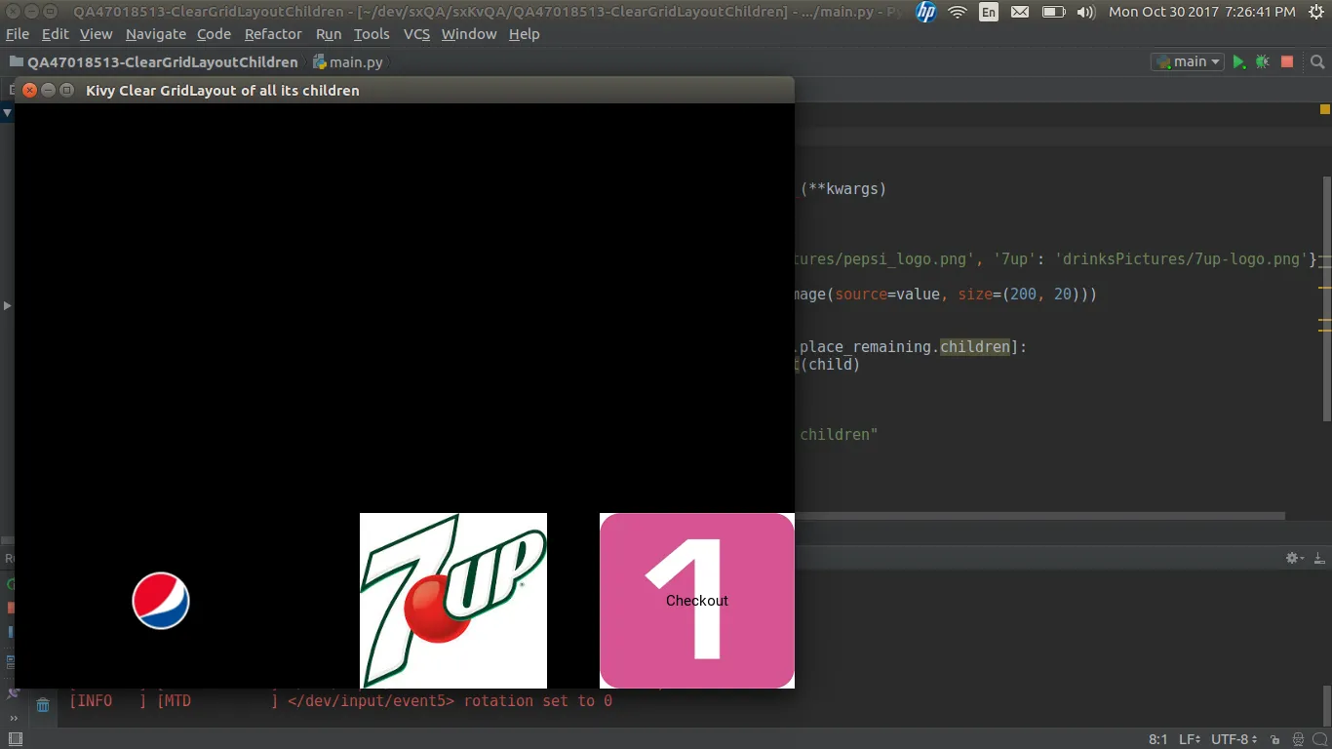Open the HP system tray indicator
The width and height of the screenshot is (1332, 749).
click(925, 12)
